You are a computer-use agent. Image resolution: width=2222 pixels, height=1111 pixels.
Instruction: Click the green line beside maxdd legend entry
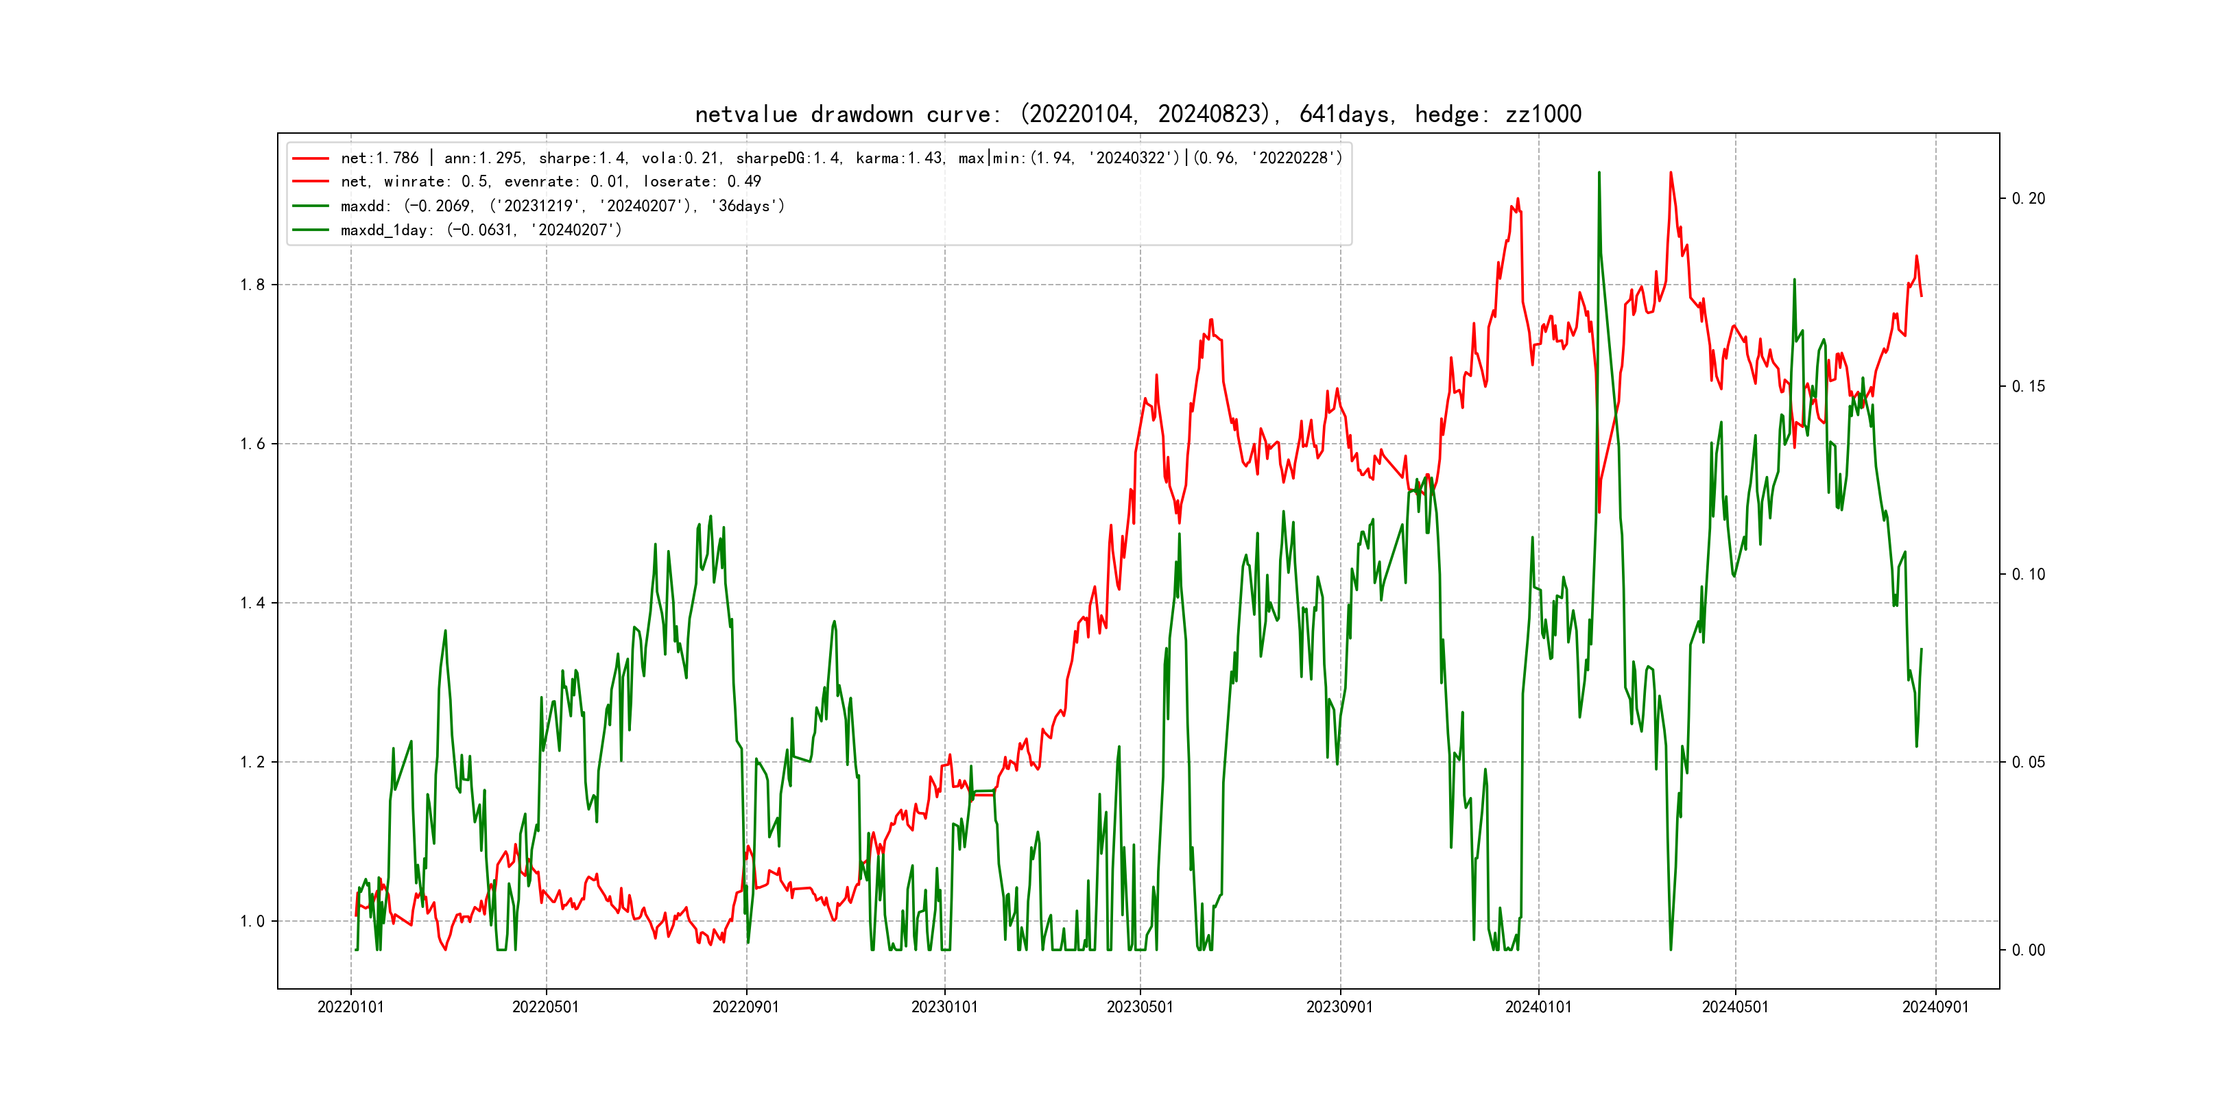coord(311,206)
